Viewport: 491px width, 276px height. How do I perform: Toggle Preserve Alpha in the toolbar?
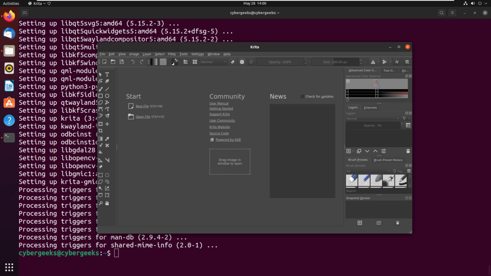(x=242, y=62)
